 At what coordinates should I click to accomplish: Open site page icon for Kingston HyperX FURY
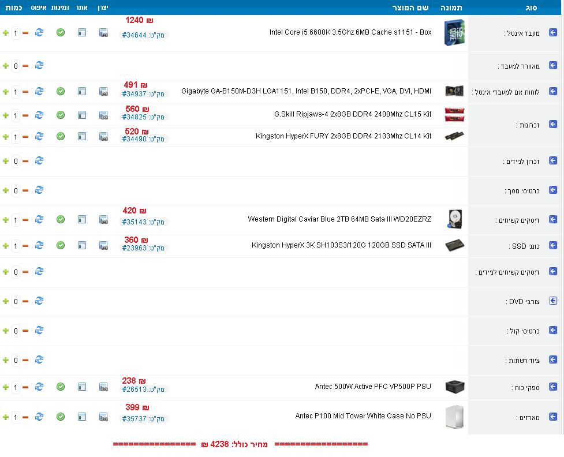click(82, 137)
